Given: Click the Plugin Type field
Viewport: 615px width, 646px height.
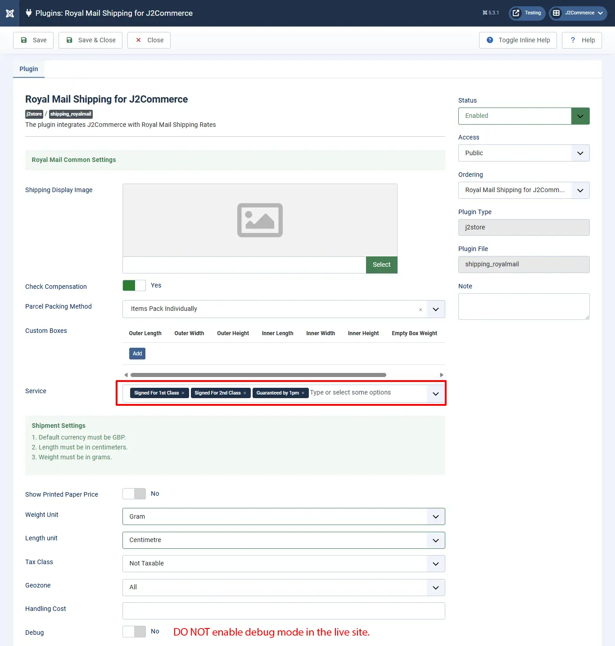Looking at the screenshot, I should (x=524, y=227).
